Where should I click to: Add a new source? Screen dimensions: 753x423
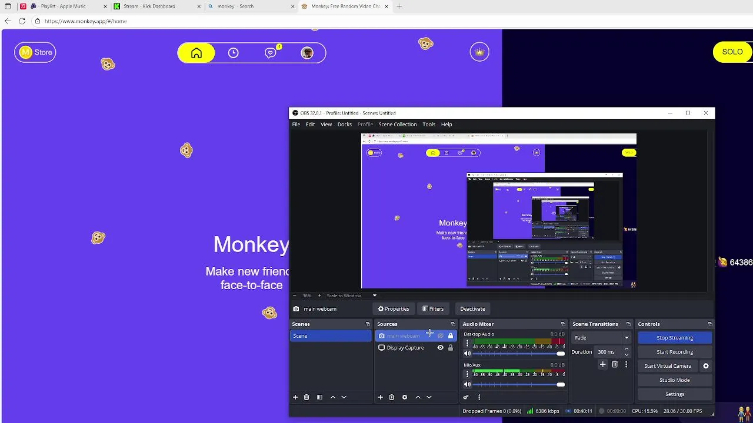(x=380, y=398)
